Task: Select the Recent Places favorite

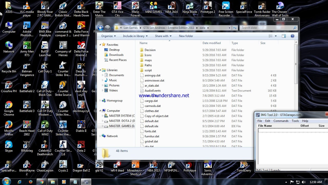Action: 118,60
